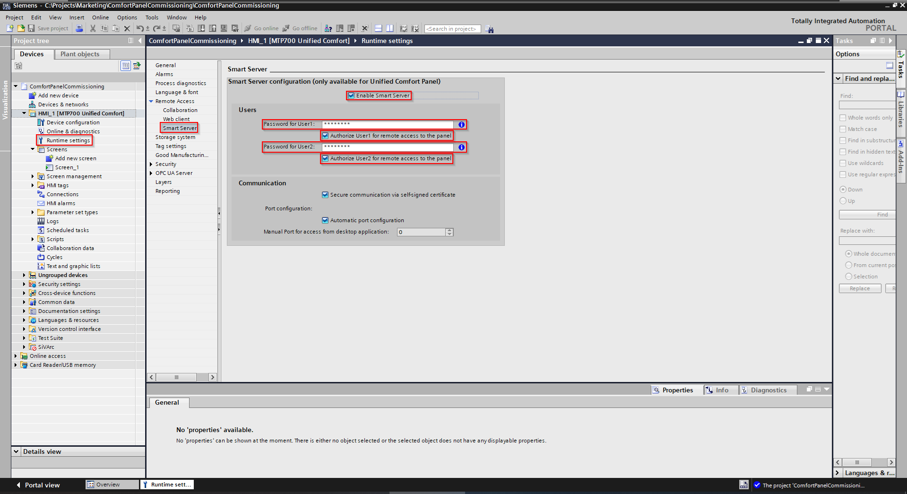Click Go offline in toolbar
The width and height of the screenshot is (907, 494).
click(300, 28)
